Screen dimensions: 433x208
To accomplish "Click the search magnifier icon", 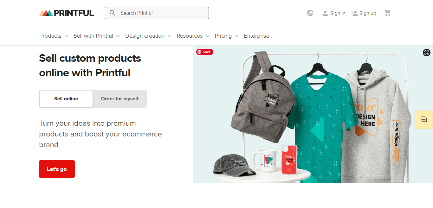I will point(112,13).
